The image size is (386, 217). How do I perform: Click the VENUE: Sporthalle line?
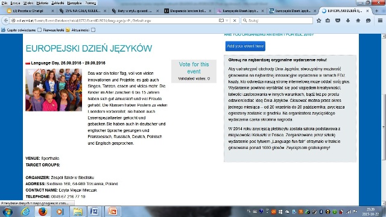42,159
